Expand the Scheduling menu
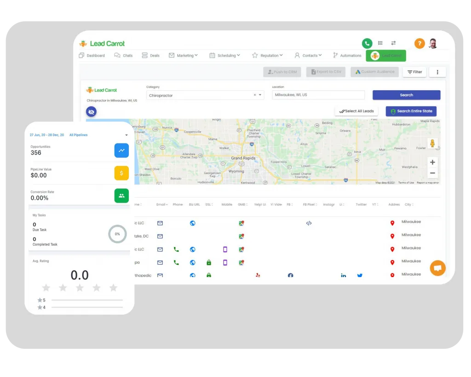 coord(224,55)
